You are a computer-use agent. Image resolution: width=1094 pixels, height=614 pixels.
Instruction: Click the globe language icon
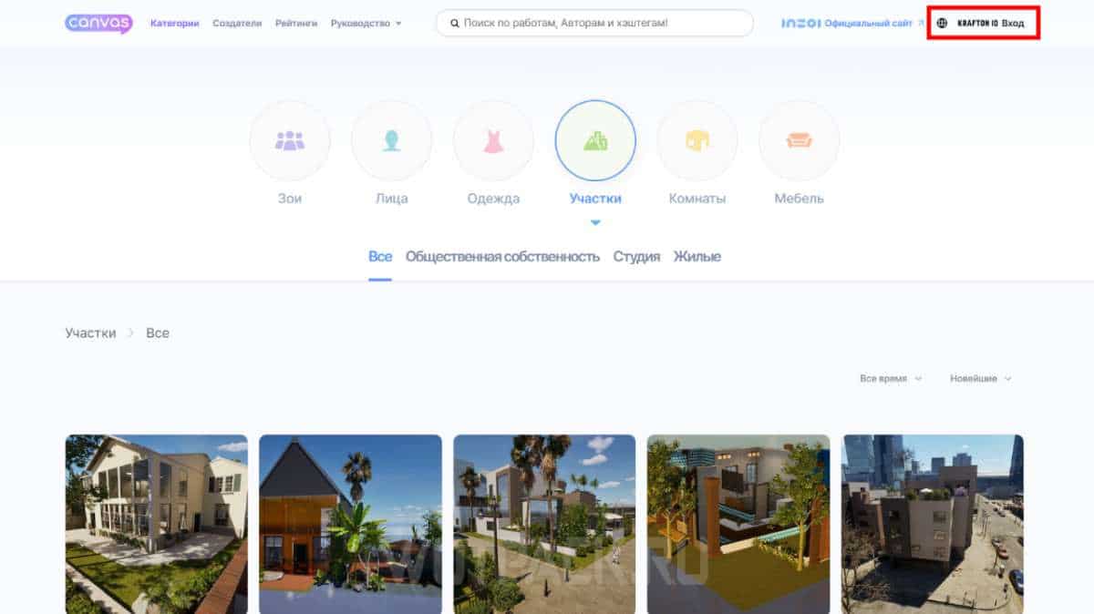(943, 23)
